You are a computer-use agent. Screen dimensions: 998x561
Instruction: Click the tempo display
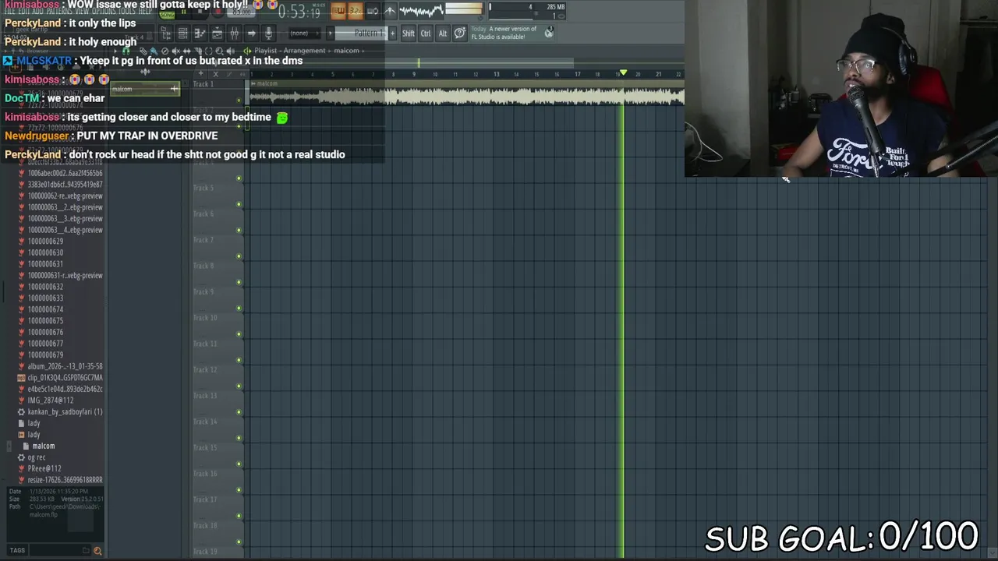coord(243,12)
